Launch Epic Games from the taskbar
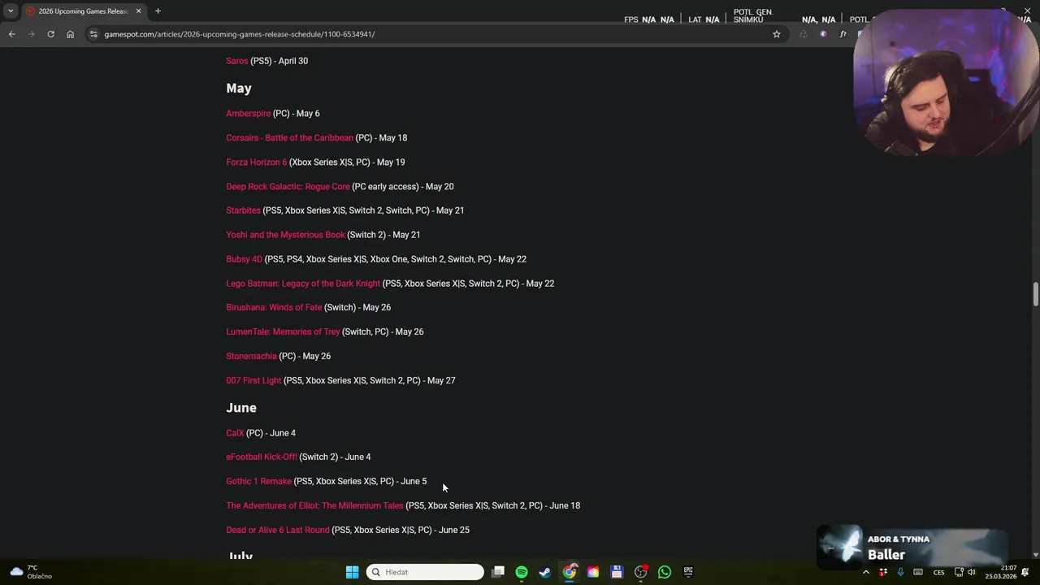The height and width of the screenshot is (585, 1040). pyautogui.click(x=688, y=572)
